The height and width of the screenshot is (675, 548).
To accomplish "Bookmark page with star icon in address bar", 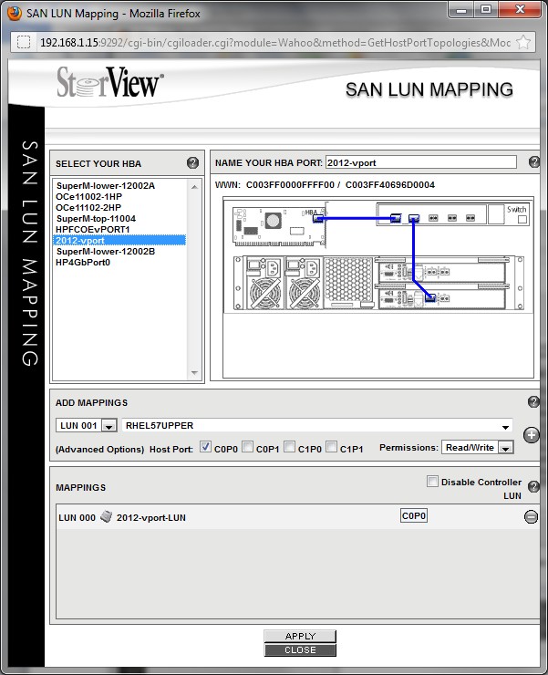I will pyautogui.click(x=523, y=43).
